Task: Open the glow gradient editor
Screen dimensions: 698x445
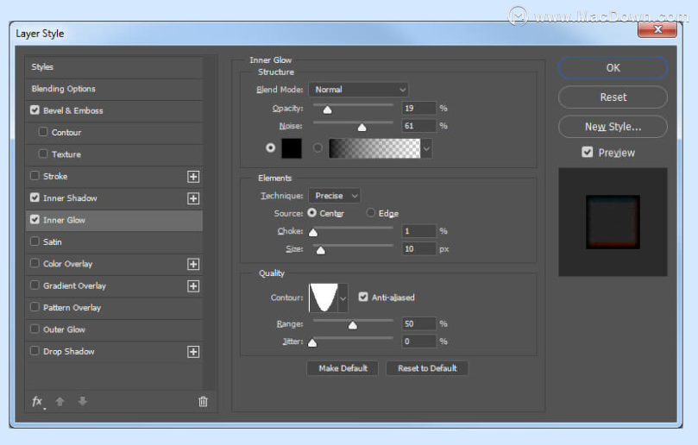Action: pyautogui.click(x=374, y=148)
